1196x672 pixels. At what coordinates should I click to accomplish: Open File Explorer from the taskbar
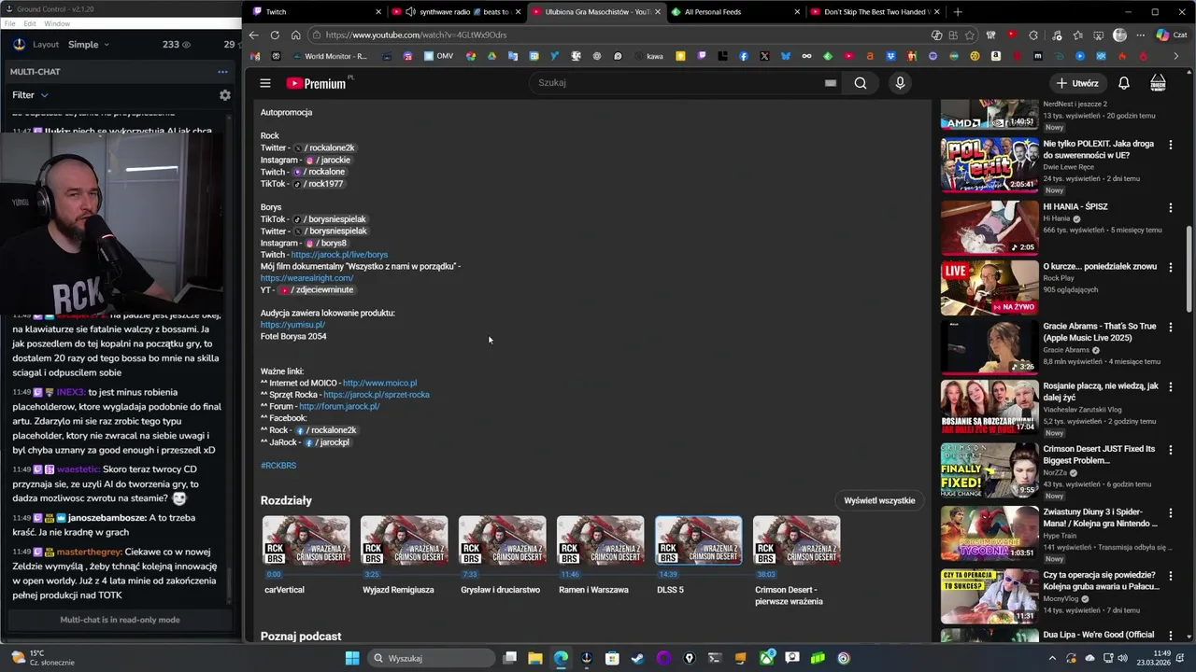[x=535, y=658]
